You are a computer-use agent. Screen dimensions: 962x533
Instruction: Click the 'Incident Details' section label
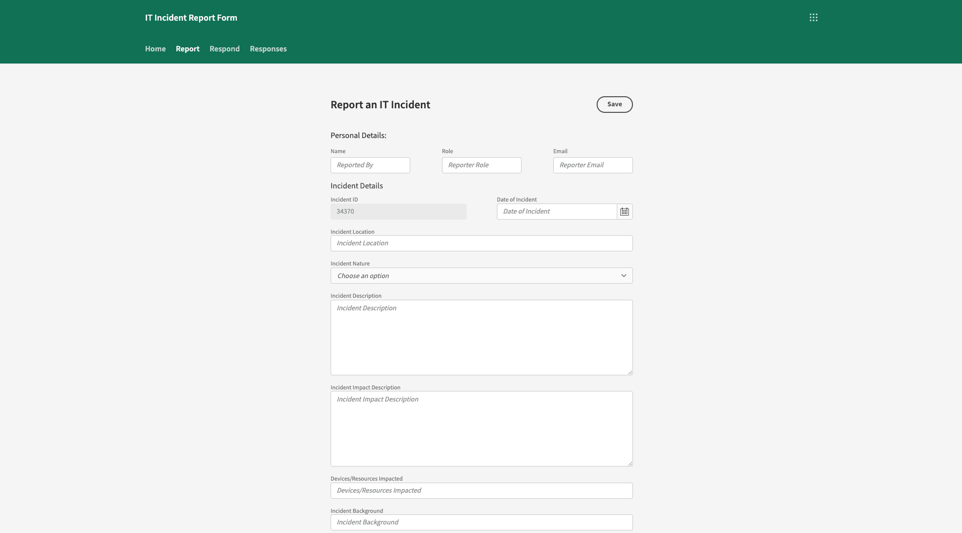tap(356, 186)
